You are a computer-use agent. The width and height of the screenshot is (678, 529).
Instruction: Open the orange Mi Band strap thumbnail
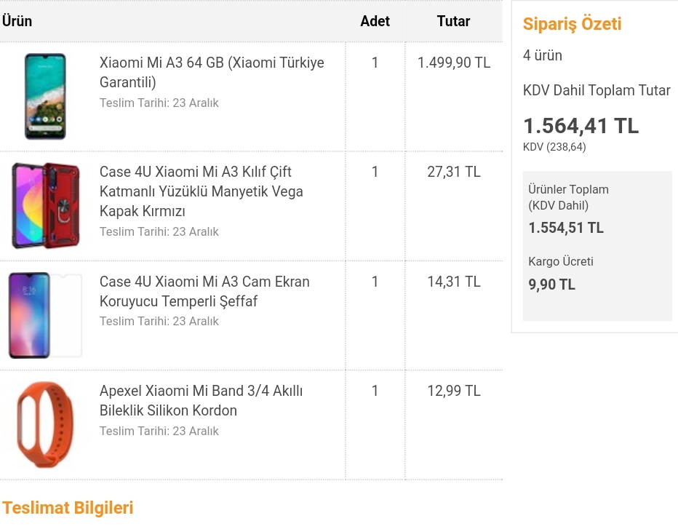45,424
